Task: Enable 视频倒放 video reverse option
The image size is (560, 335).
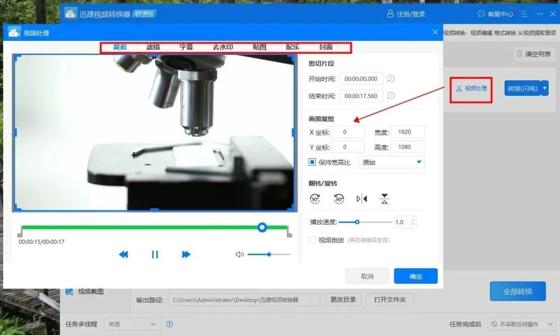Action: coord(312,240)
